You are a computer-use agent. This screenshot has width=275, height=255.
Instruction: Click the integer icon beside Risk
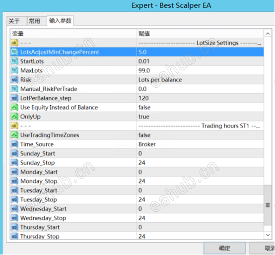tap(14, 80)
